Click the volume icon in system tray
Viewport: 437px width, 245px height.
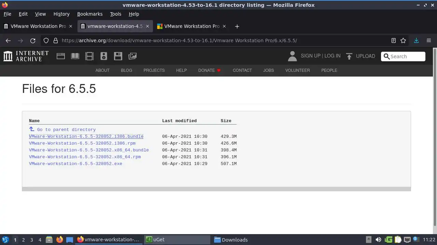tap(378, 240)
